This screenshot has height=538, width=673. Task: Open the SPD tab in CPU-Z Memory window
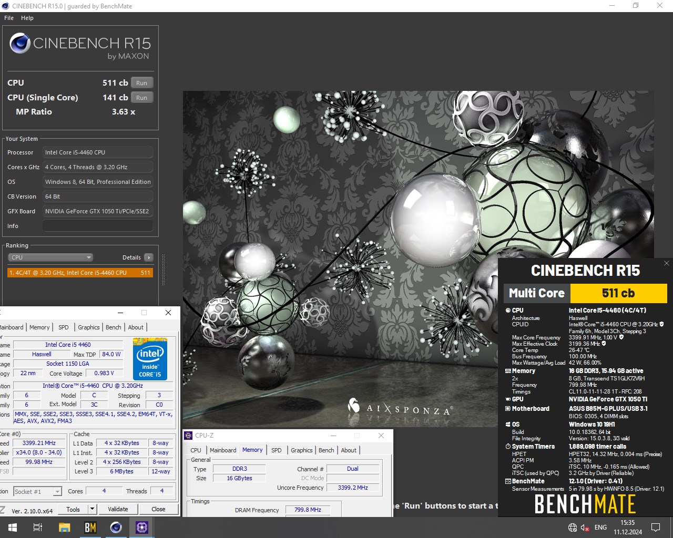pos(277,450)
